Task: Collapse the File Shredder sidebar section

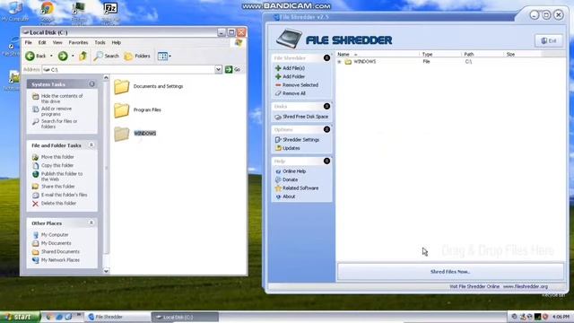Action: [326, 57]
